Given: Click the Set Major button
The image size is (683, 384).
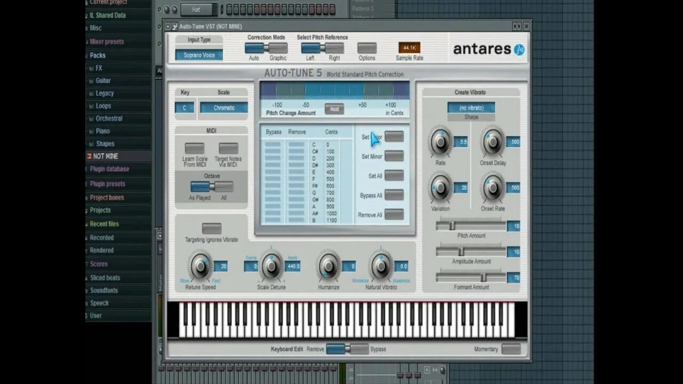Looking at the screenshot, I should (x=394, y=137).
